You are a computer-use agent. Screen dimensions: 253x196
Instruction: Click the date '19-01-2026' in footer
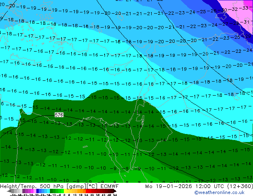click(174, 186)
